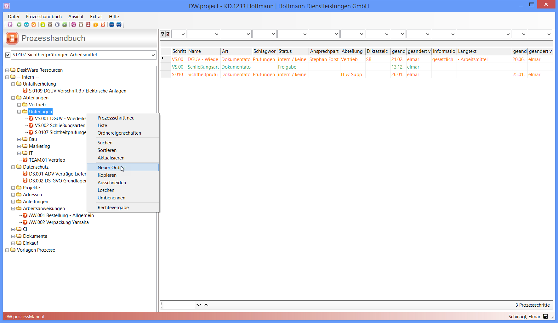Select Ordnereigenschaften from the context menu
Screen dimensions: 558x323
[x=123, y=133]
